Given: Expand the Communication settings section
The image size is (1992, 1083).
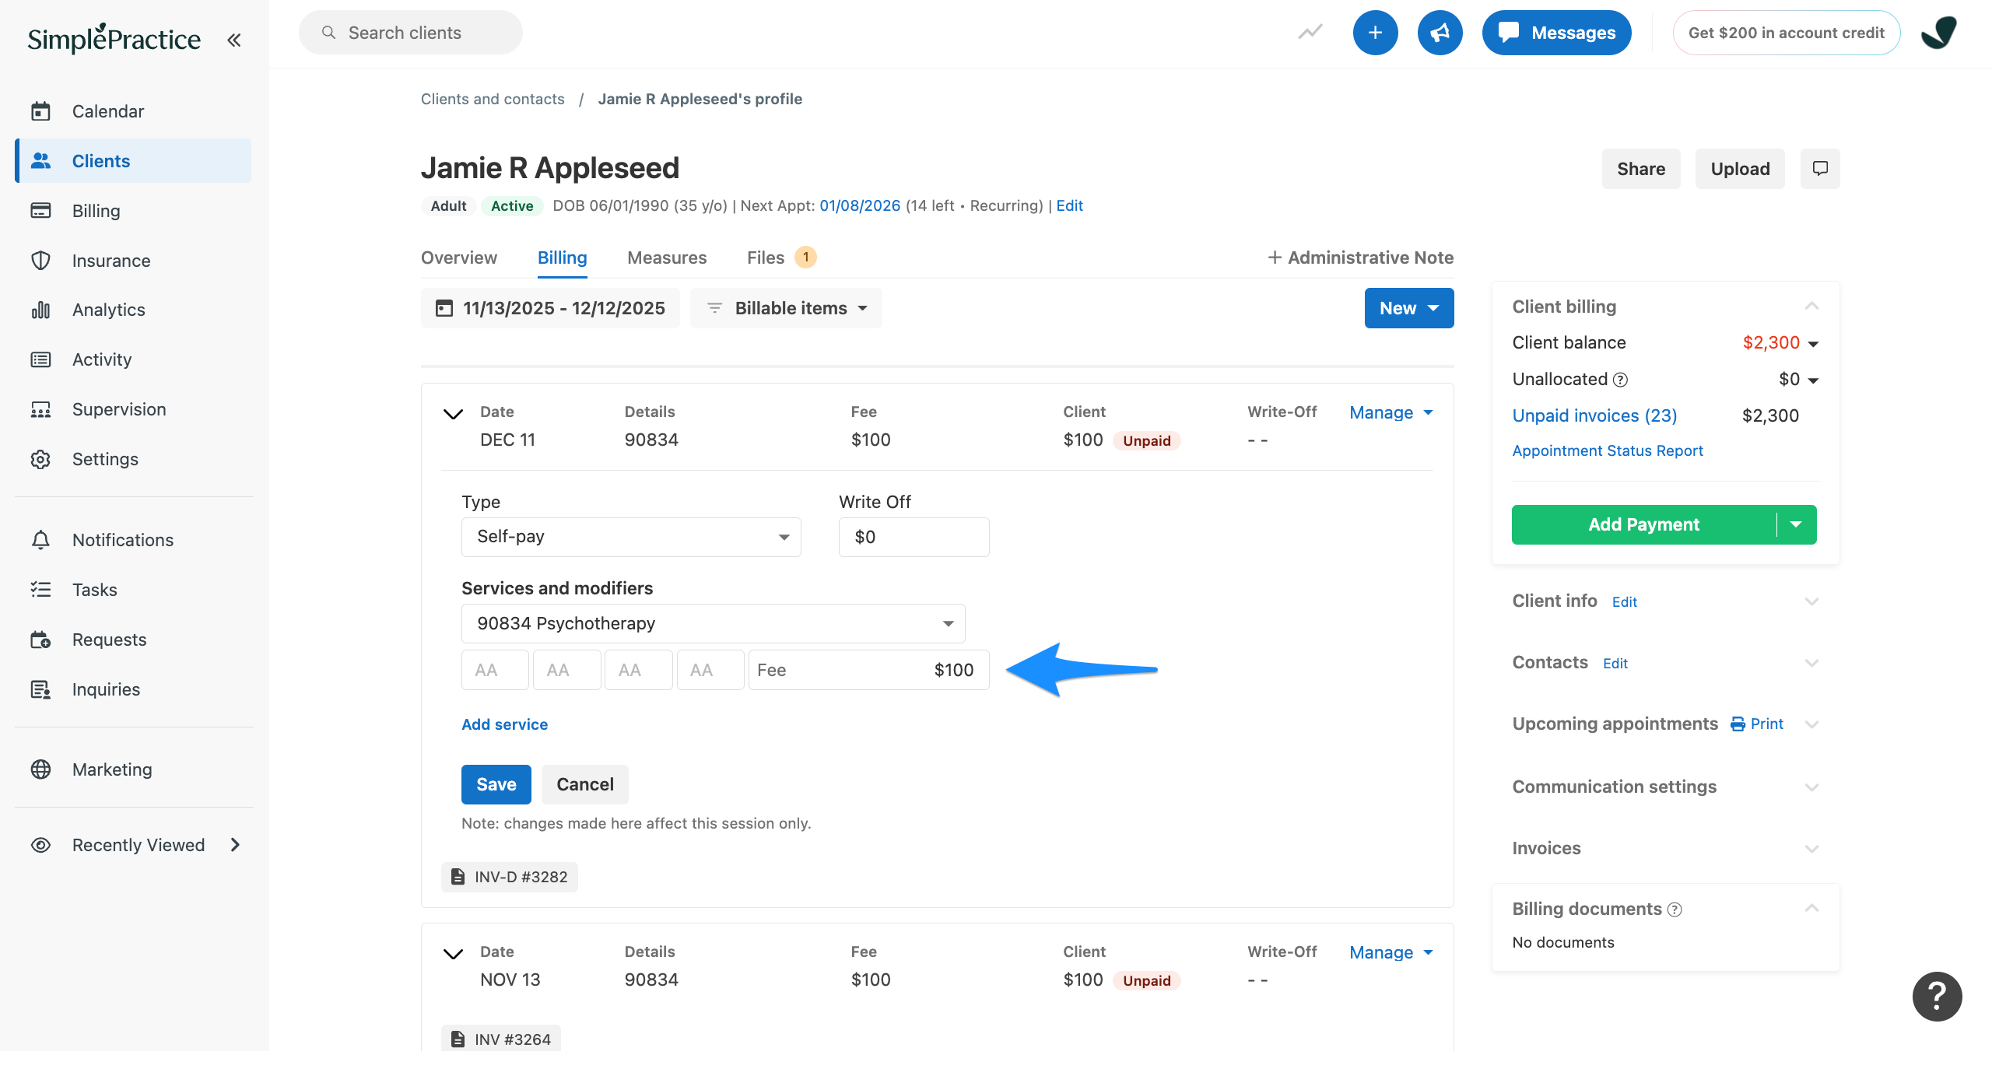Looking at the screenshot, I should [1811, 787].
